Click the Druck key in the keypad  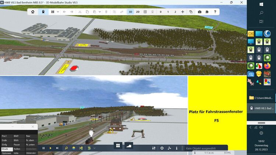coord(7,149)
